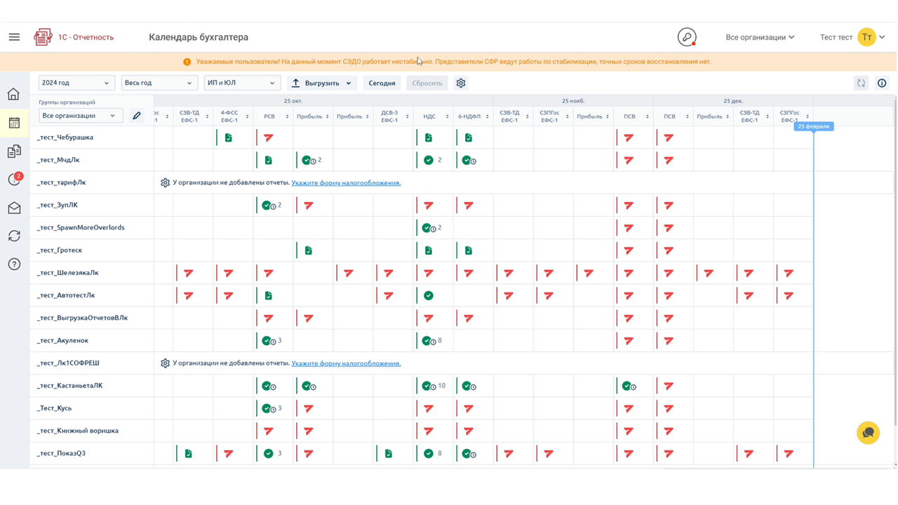Open Все организации header menu
898x505 pixels.
pos(760,37)
